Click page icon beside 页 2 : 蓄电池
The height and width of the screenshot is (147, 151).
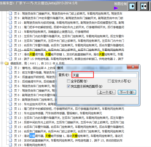tap(11, 68)
